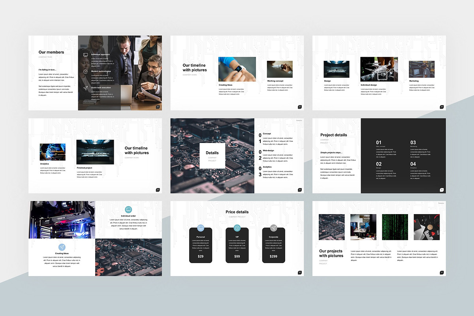Click the gear icon beside Modern technologies

pos(85,72)
